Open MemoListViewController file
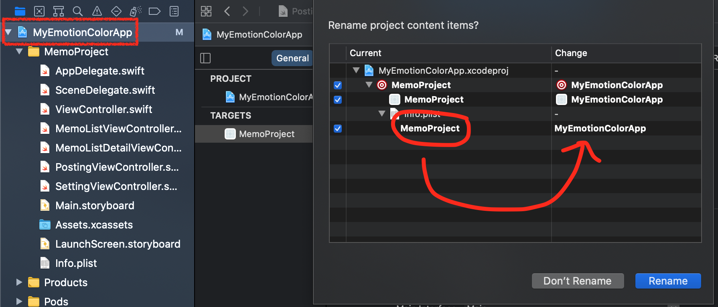Image resolution: width=718 pixels, height=307 pixels. coord(118,129)
